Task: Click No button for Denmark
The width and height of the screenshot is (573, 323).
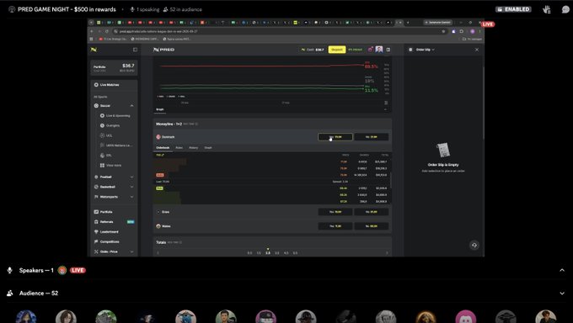Action: pos(372,137)
